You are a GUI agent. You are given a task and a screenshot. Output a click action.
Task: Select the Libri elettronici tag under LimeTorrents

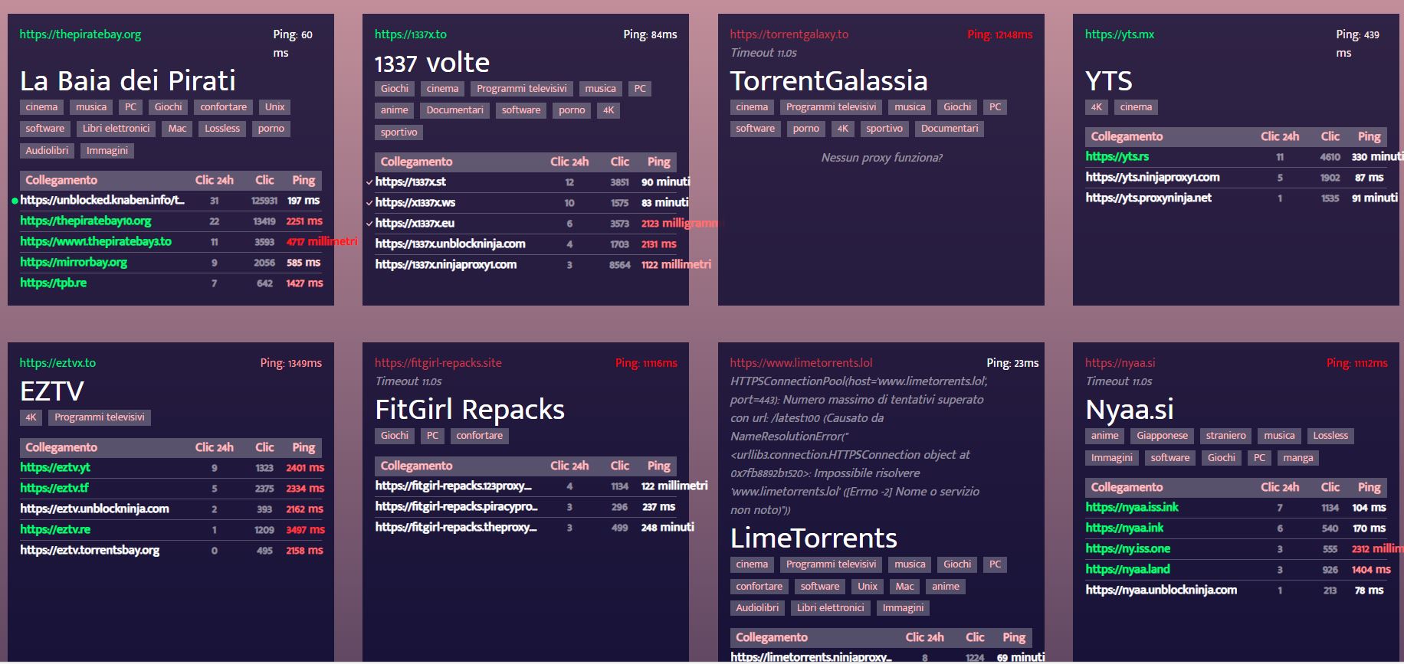830,608
